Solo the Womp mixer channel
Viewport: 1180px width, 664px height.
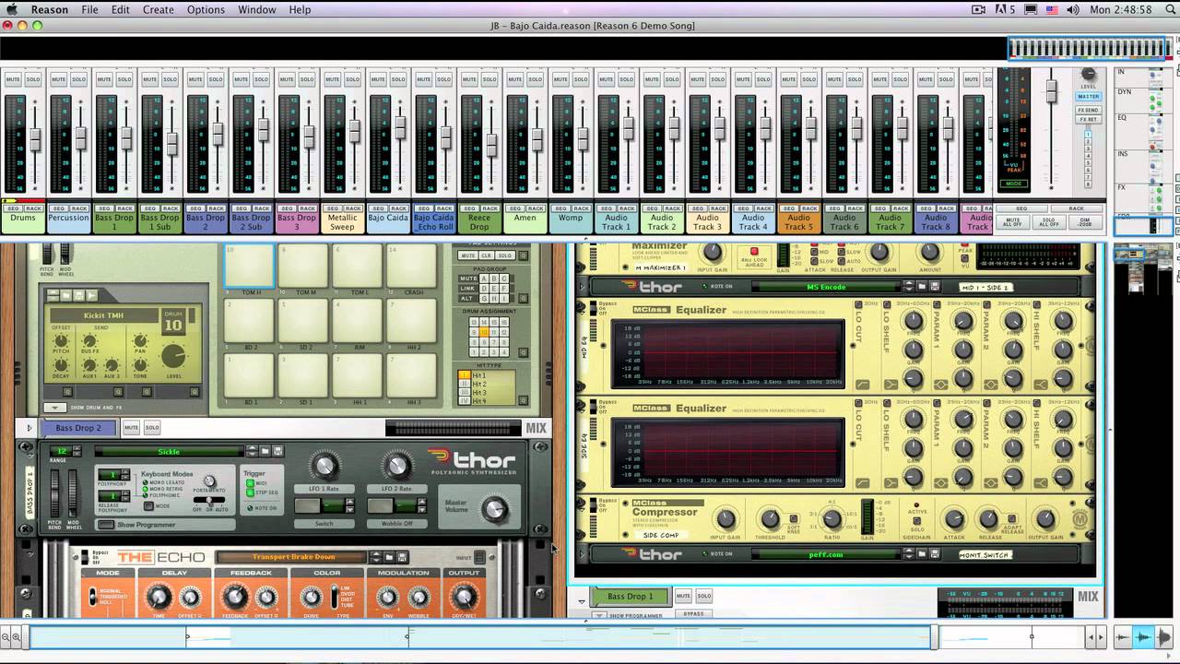coord(581,79)
